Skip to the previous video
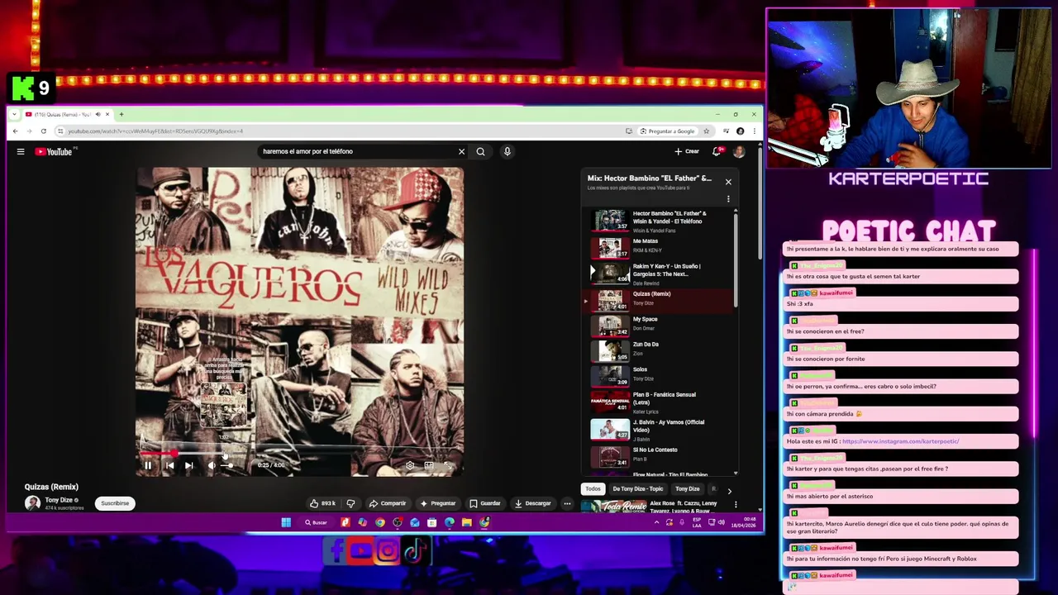The width and height of the screenshot is (1058, 595). (169, 465)
